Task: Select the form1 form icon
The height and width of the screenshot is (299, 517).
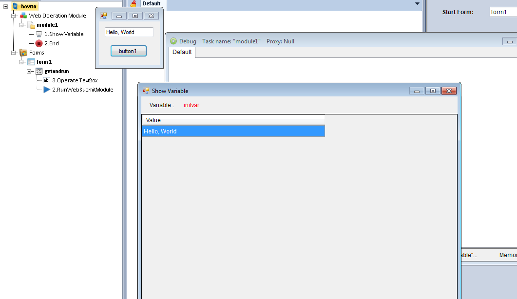Action: [x=31, y=62]
